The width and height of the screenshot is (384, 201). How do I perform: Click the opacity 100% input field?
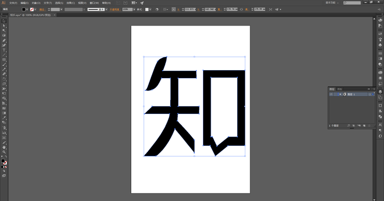(127, 10)
